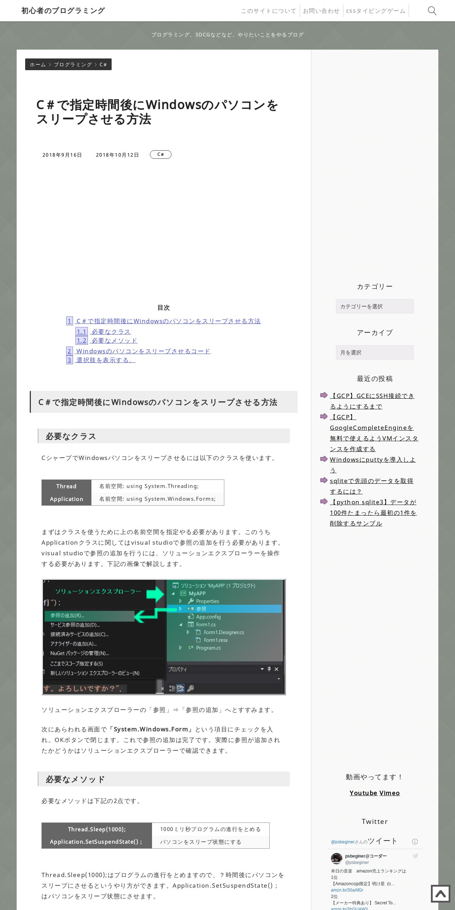
Task: Open the search icon in header
Action: pyautogui.click(x=432, y=11)
